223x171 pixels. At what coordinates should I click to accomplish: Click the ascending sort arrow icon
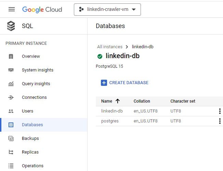118,101
